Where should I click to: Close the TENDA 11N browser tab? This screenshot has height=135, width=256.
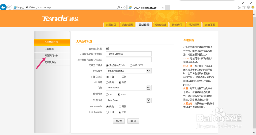click(163, 8)
